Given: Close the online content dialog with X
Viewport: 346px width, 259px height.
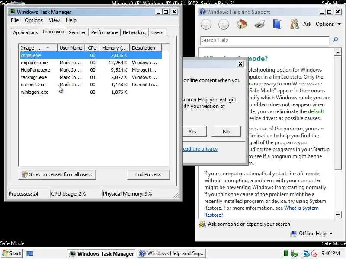Looking at the screenshot, I should [240, 64].
